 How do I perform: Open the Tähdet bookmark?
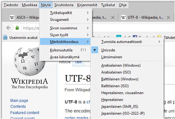point(166,37)
